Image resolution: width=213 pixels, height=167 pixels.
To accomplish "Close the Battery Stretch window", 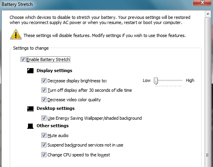I will click(x=202, y=3).
